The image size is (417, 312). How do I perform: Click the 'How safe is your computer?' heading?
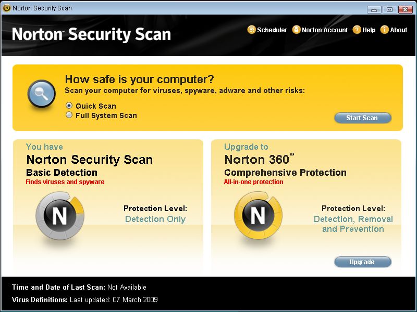tap(139, 79)
